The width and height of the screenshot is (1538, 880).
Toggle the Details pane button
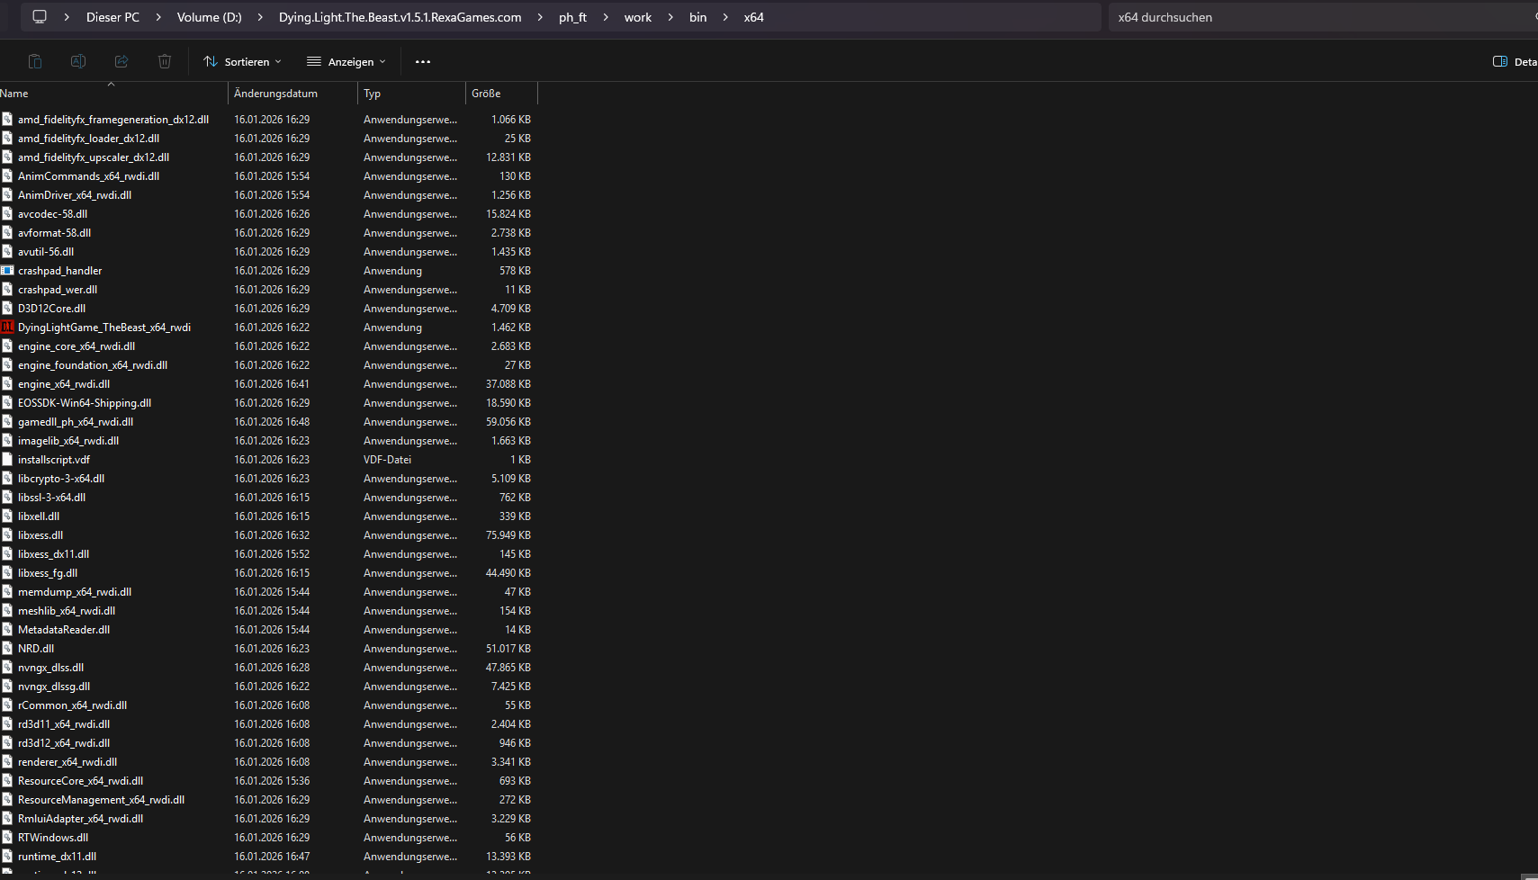point(1515,62)
